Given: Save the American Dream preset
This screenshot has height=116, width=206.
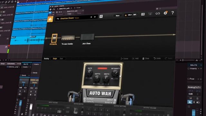Looking at the screenshot, I should (117, 16).
